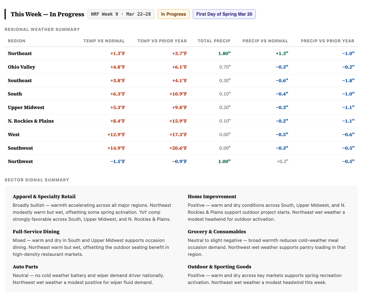Screen dimensions: 366x299
Task: Click the Regional Weather Summary section label
Action: [x=42, y=29]
